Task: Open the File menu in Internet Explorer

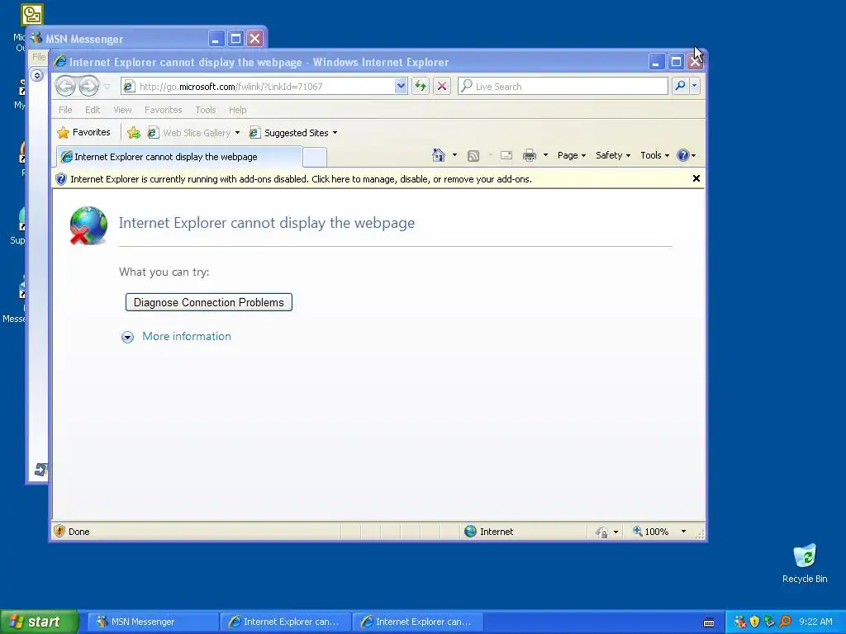Action: (x=65, y=110)
